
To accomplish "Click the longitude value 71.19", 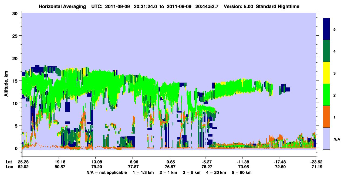I will [x=316, y=167].
